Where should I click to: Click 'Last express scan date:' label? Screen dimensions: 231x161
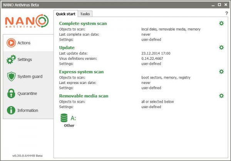(78, 83)
